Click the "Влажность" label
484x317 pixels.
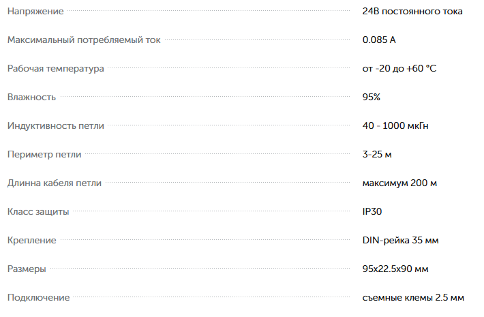[x=31, y=97]
